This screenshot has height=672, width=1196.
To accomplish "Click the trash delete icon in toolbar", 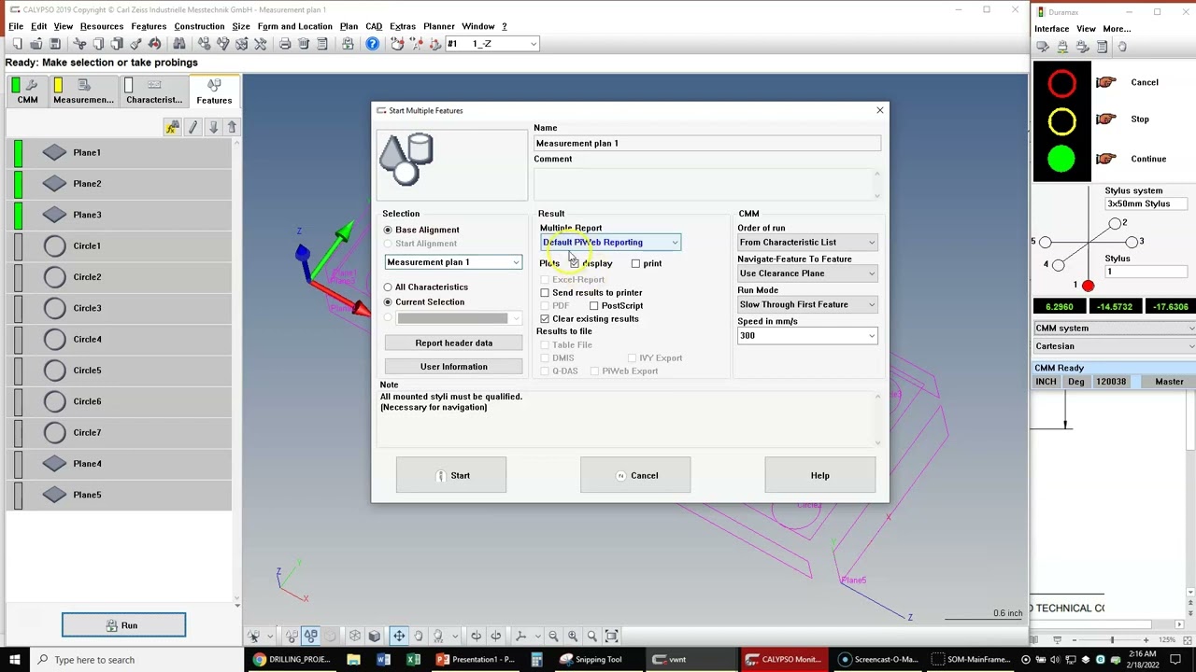I will click(304, 44).
